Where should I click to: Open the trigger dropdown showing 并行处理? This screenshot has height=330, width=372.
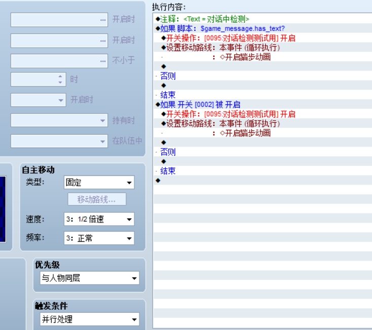click(x=90, y=319)
